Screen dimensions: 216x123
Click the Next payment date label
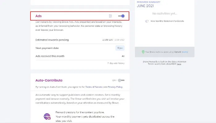47,48
